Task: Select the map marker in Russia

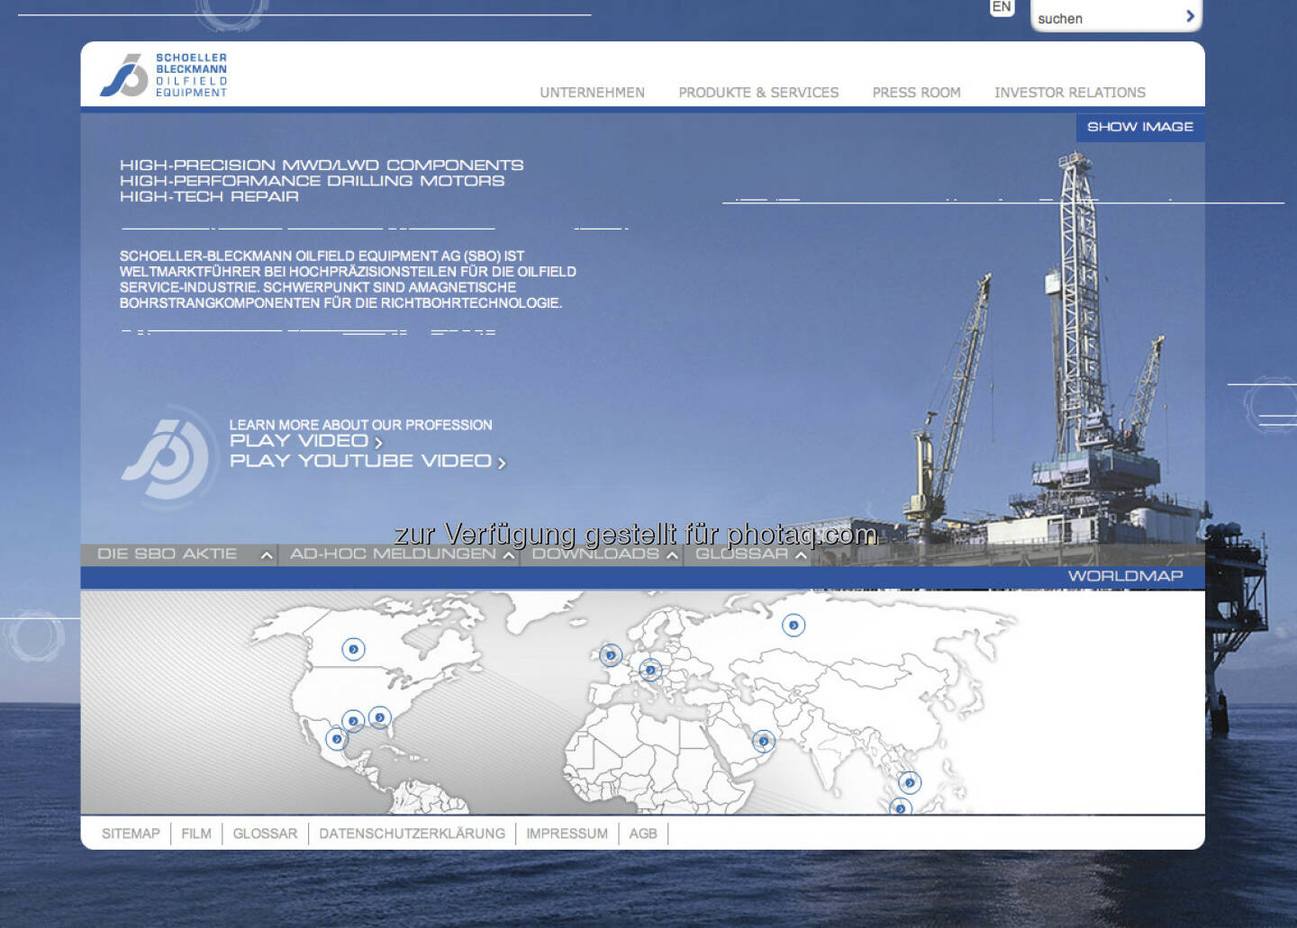Action: [x=794, y=625]
